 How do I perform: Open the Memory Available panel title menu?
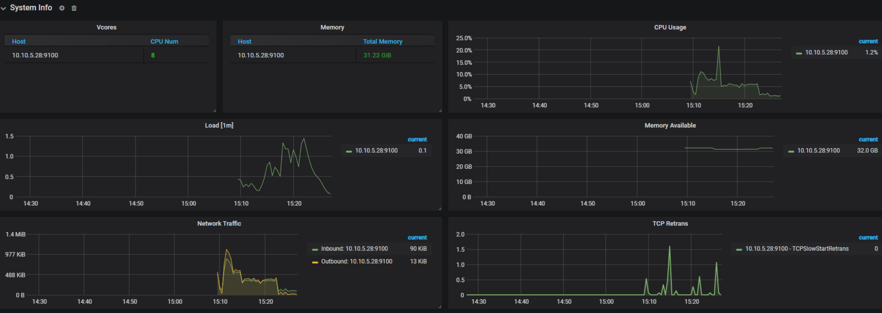tap(670, 126)
